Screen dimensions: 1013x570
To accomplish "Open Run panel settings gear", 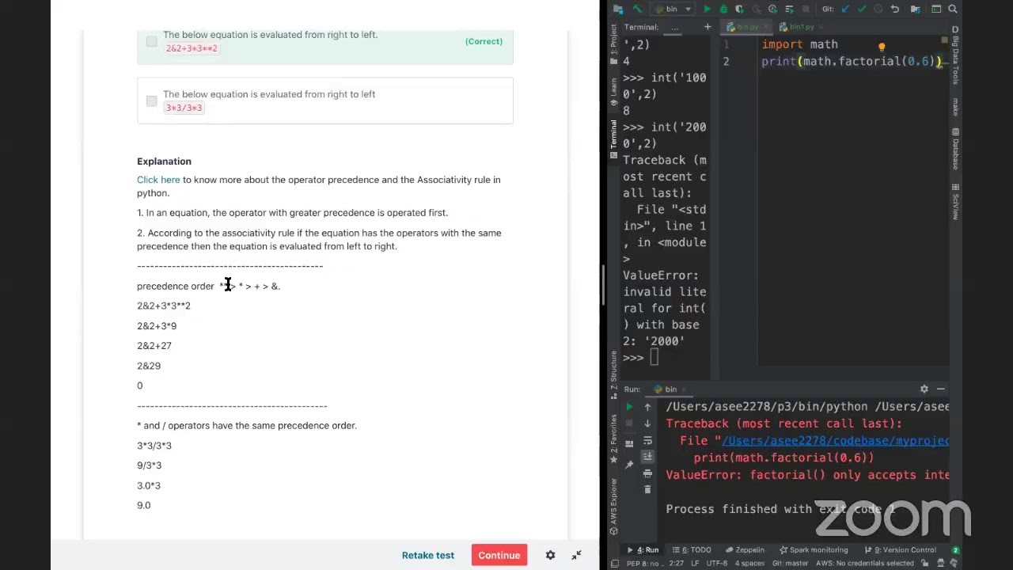I will [x=924, y=389].
